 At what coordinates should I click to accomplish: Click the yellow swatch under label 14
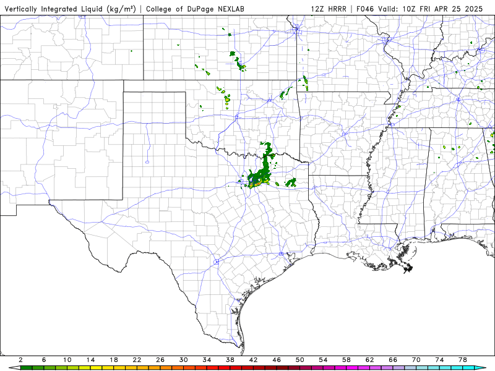(x=97, y=368)
